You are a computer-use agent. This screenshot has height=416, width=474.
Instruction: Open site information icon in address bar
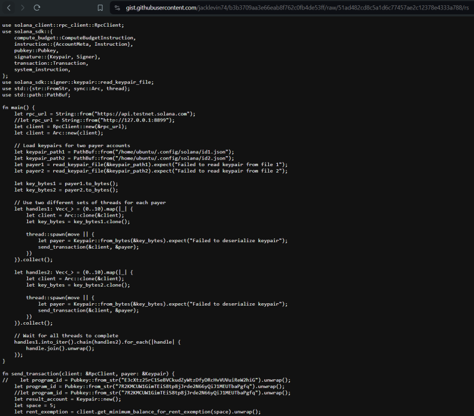click(117, 8)
